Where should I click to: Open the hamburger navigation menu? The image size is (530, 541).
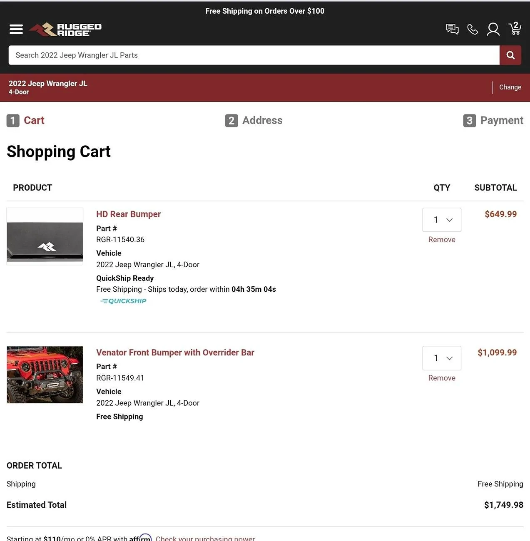tap(16, 29)
